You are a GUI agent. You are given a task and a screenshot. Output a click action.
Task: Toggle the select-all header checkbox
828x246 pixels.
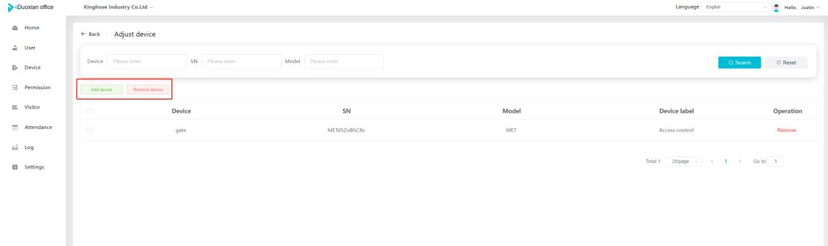click(89, 111)
